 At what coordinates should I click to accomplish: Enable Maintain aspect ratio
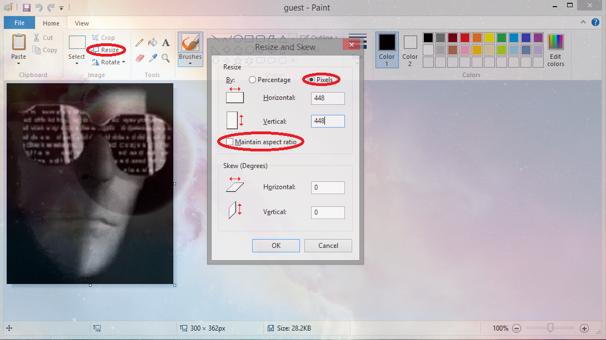click(x=229, y=141)
